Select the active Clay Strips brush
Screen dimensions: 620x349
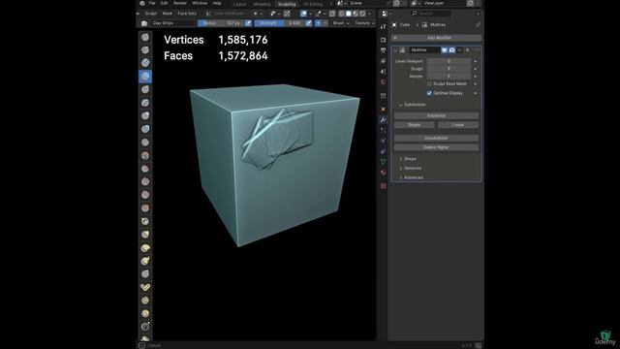pyautogui.click(x=145, y=76)
